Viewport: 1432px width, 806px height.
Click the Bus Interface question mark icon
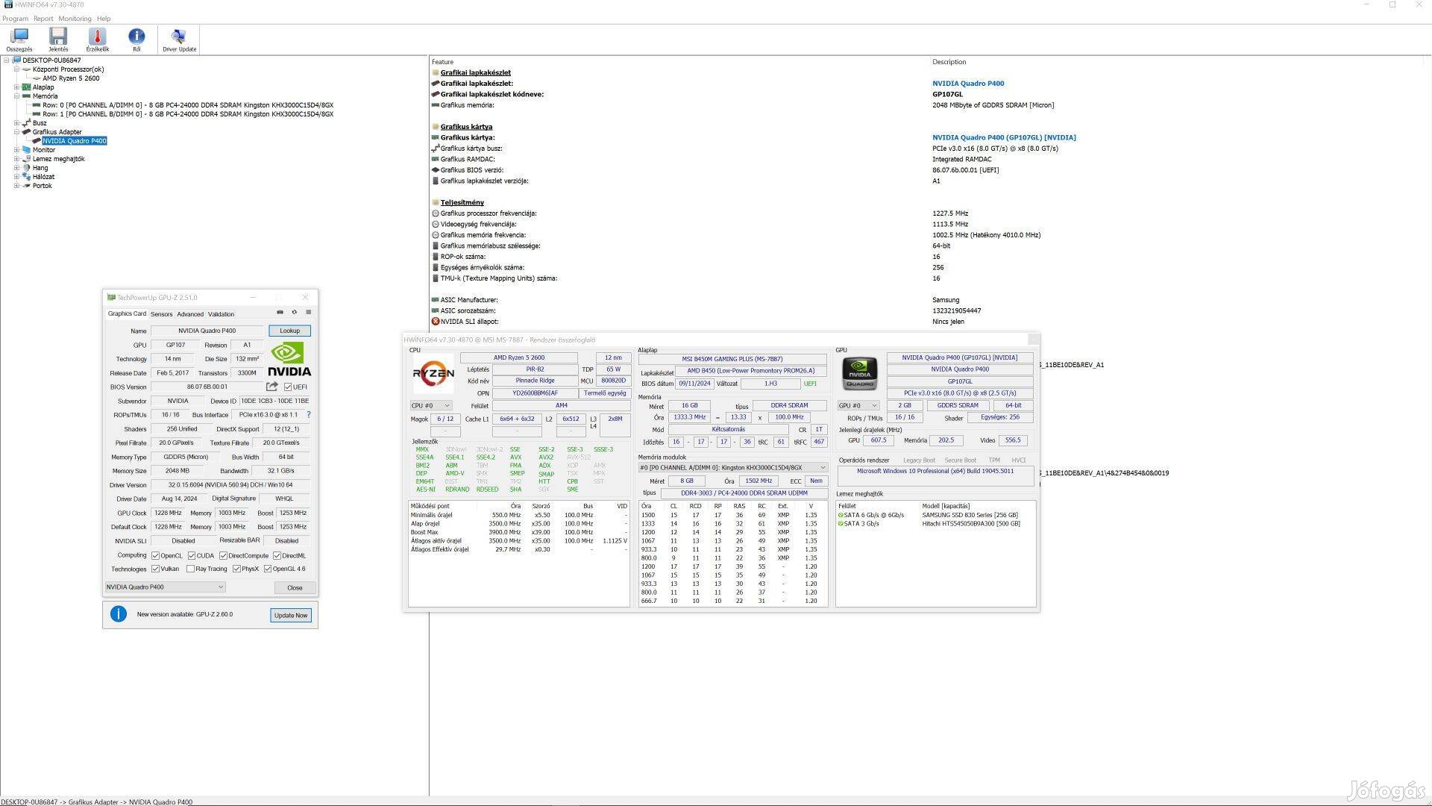pos(308,415)
